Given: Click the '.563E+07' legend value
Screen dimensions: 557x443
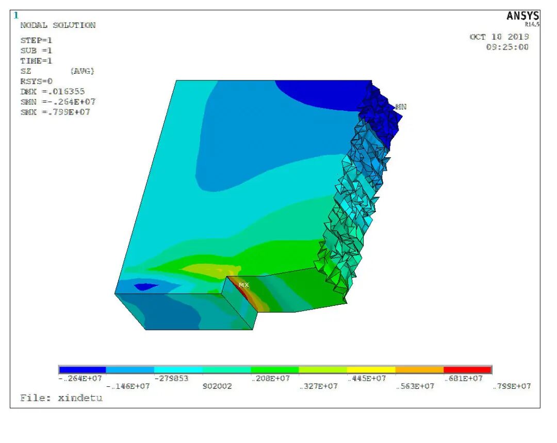Looking at the screenshot, I should coord(415,386).
